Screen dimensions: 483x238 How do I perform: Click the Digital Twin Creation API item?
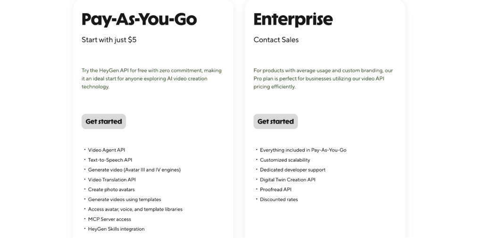[288, 180]
